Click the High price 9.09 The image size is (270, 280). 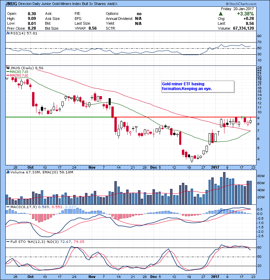pos(32,19)
